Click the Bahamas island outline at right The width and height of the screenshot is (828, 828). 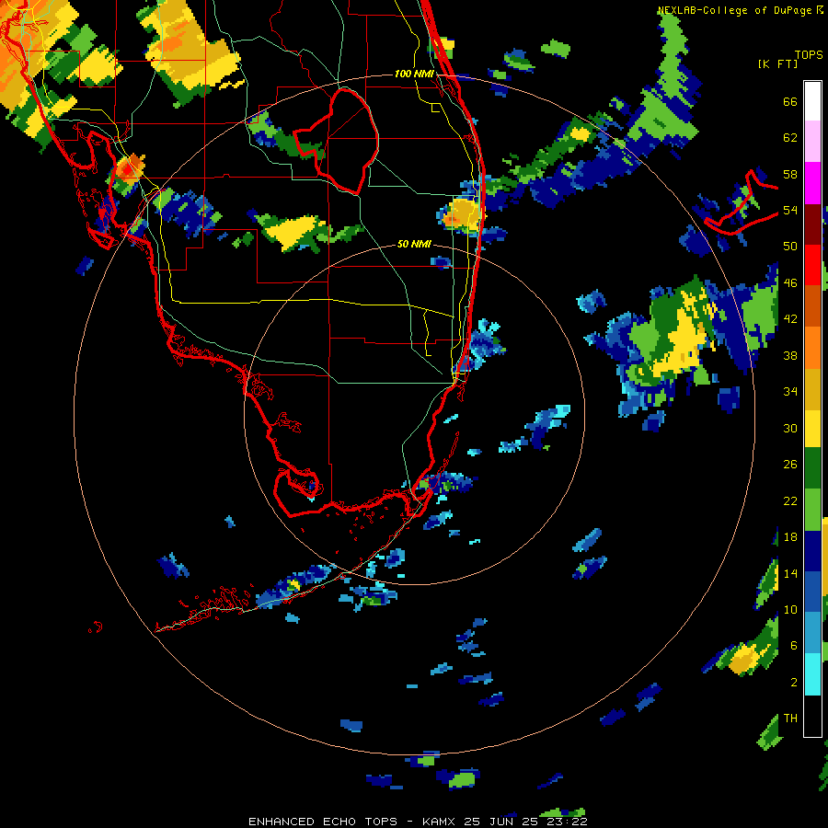742,203
